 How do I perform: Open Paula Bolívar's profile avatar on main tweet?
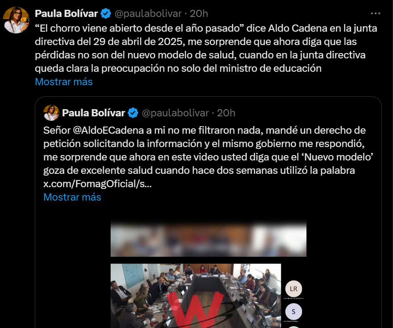click(16, 20)
